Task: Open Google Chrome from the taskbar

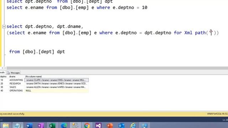Action: (x=87, y=125)
